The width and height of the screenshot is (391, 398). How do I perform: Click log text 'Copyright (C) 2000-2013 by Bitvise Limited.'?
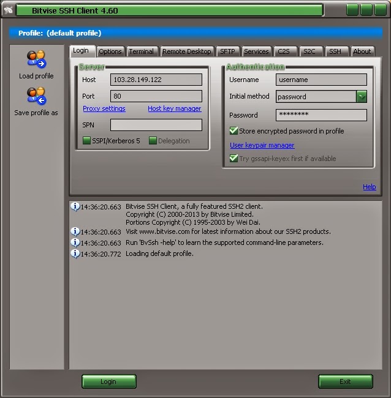[x=189, y=214]
